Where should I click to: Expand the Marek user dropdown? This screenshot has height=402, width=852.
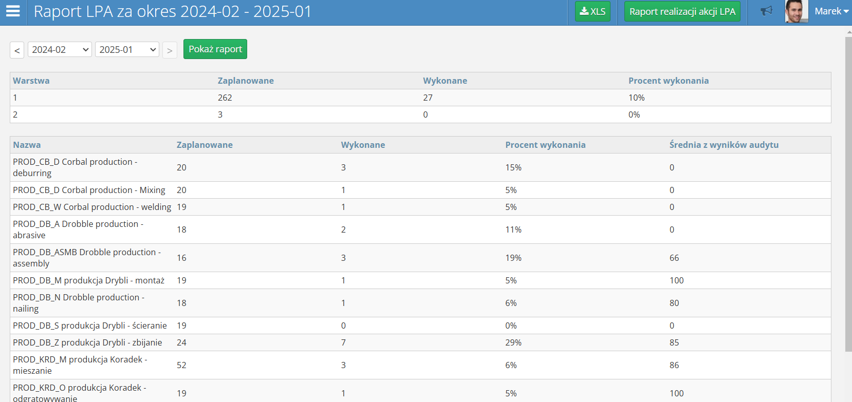(831, 11)
